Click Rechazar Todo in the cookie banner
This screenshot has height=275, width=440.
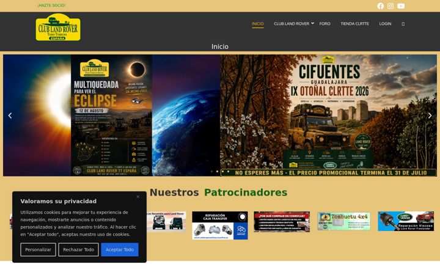(78, 249)
